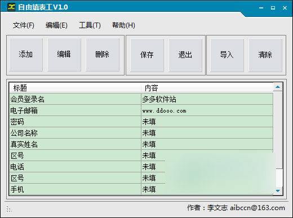Click 未填 in the 电话 row
The image size is (293, 218).
(149, 167)
